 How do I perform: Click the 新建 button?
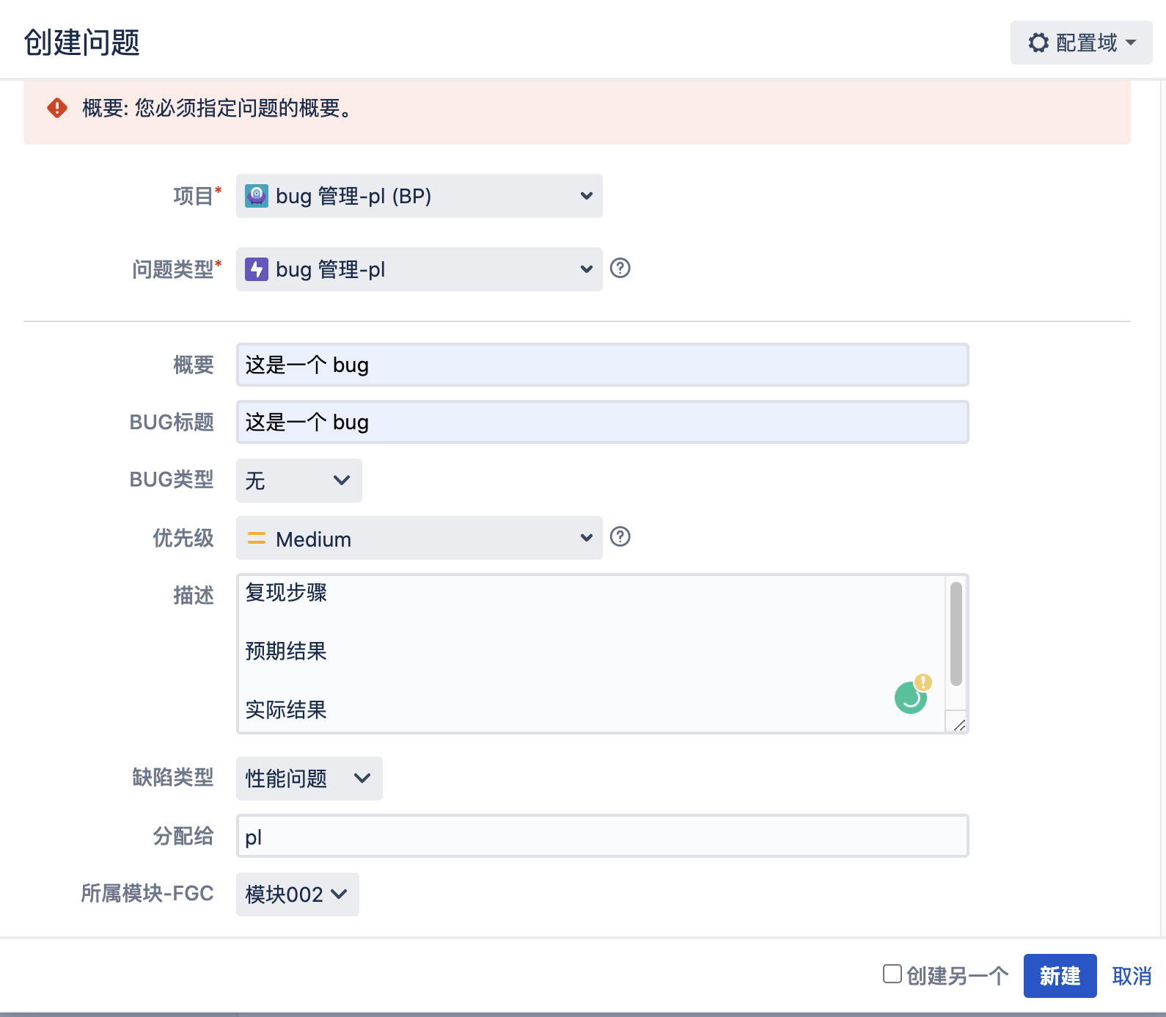click(1060, 976)
